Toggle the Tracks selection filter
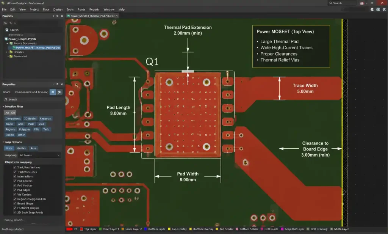The width and height of the screenshot is (388, 234). 9,124
